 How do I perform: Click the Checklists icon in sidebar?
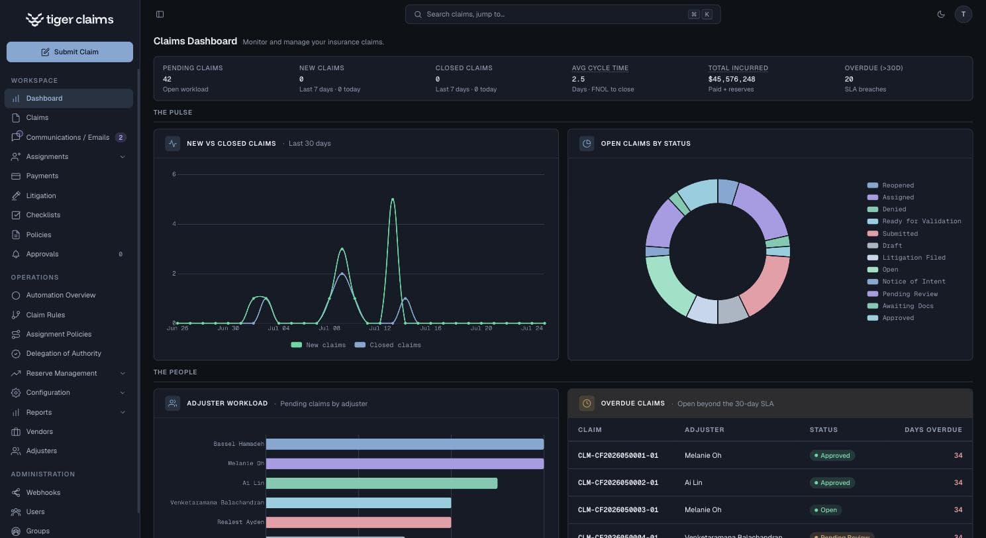[16, 215]
